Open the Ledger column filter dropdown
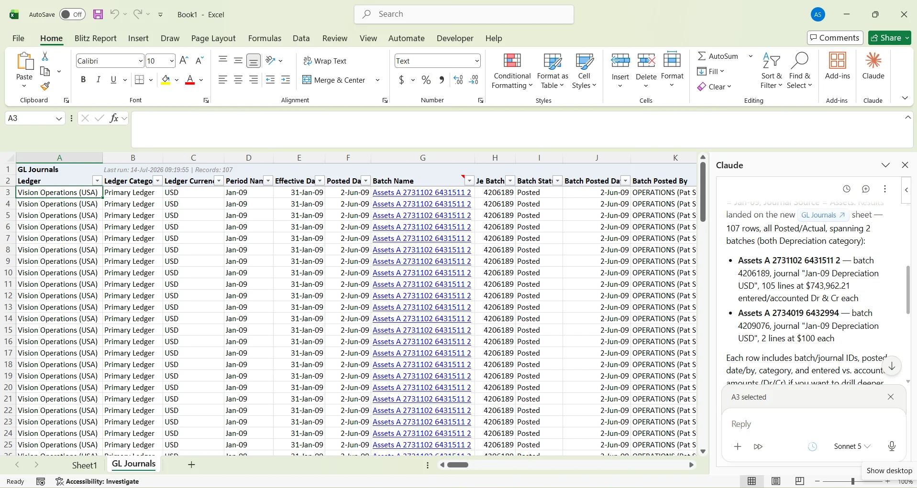Screen dimensions: 917x488 tap(97, 181)
